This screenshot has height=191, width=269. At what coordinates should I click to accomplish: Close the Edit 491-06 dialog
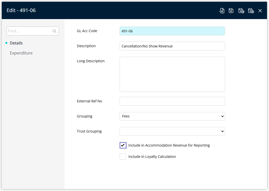260,11
